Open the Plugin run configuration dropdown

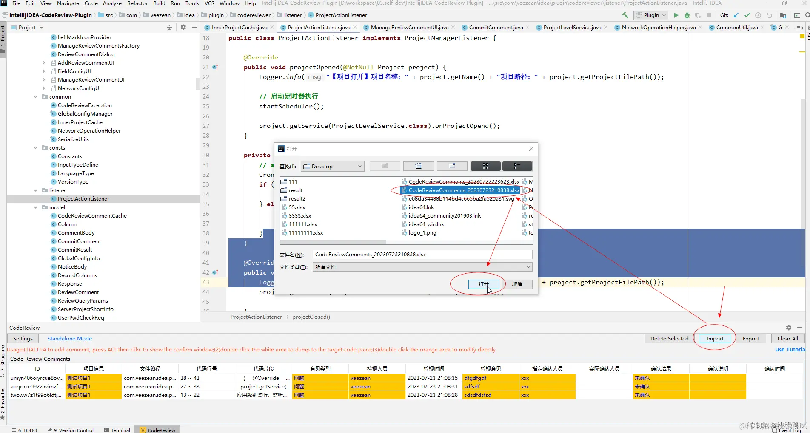click(x=651, y=15)
